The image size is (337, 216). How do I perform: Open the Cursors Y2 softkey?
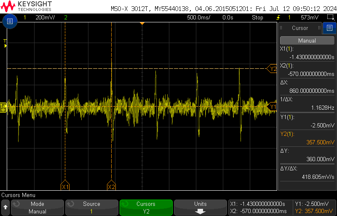point(146,208)
